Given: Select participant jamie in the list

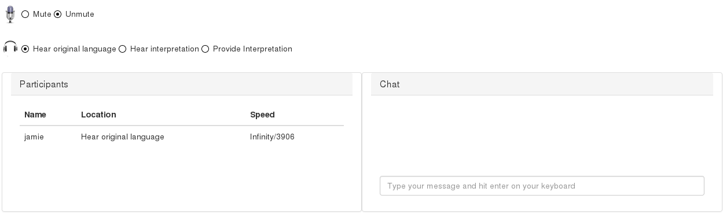Looking at the screenshot, I should [x=34, y=137].
